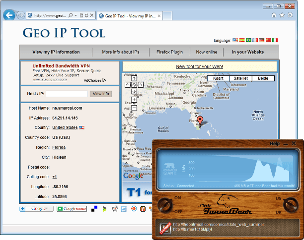Zoom out the map with minus

[134, 108]
